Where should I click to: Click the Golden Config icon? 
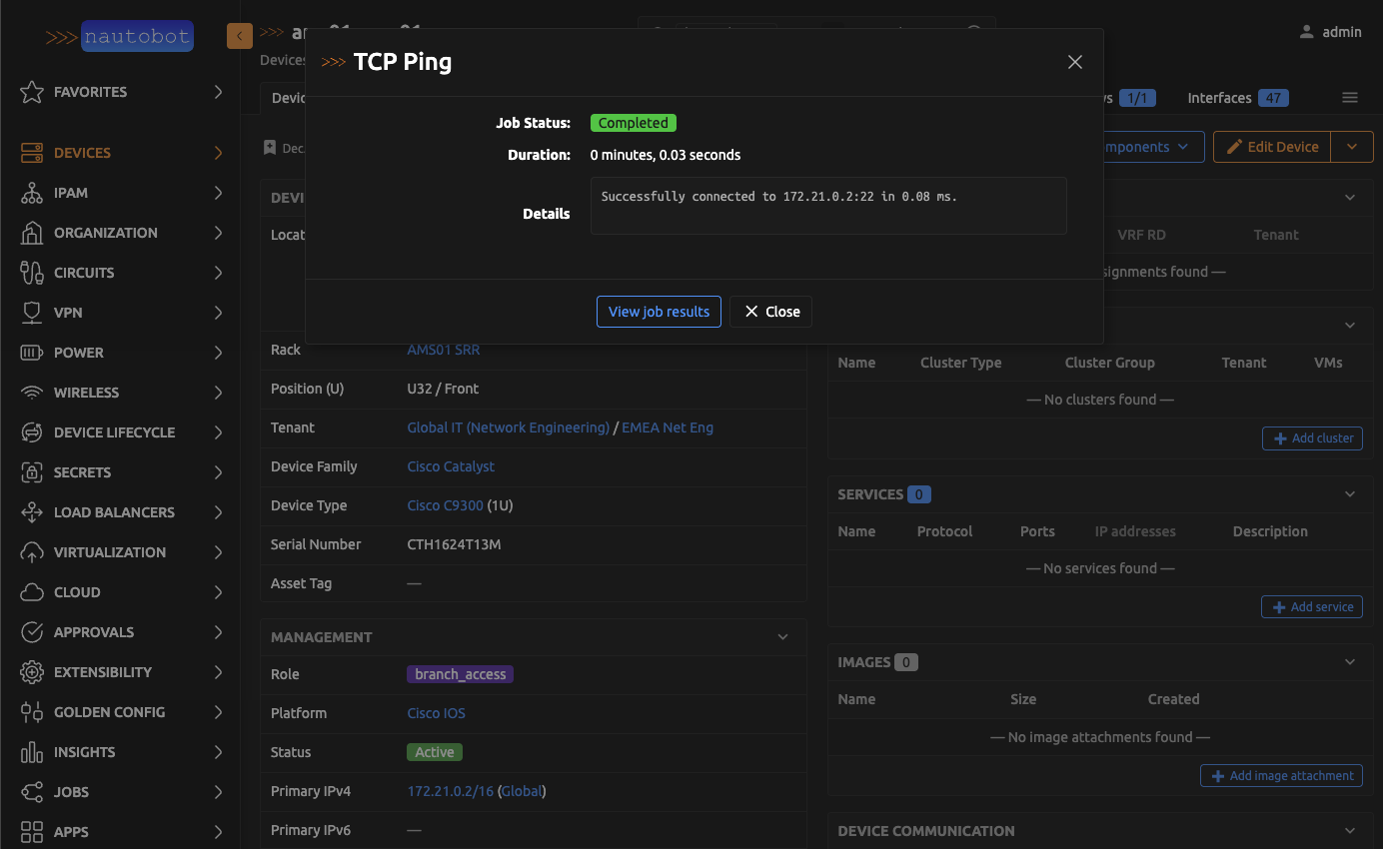pos(32,712)
